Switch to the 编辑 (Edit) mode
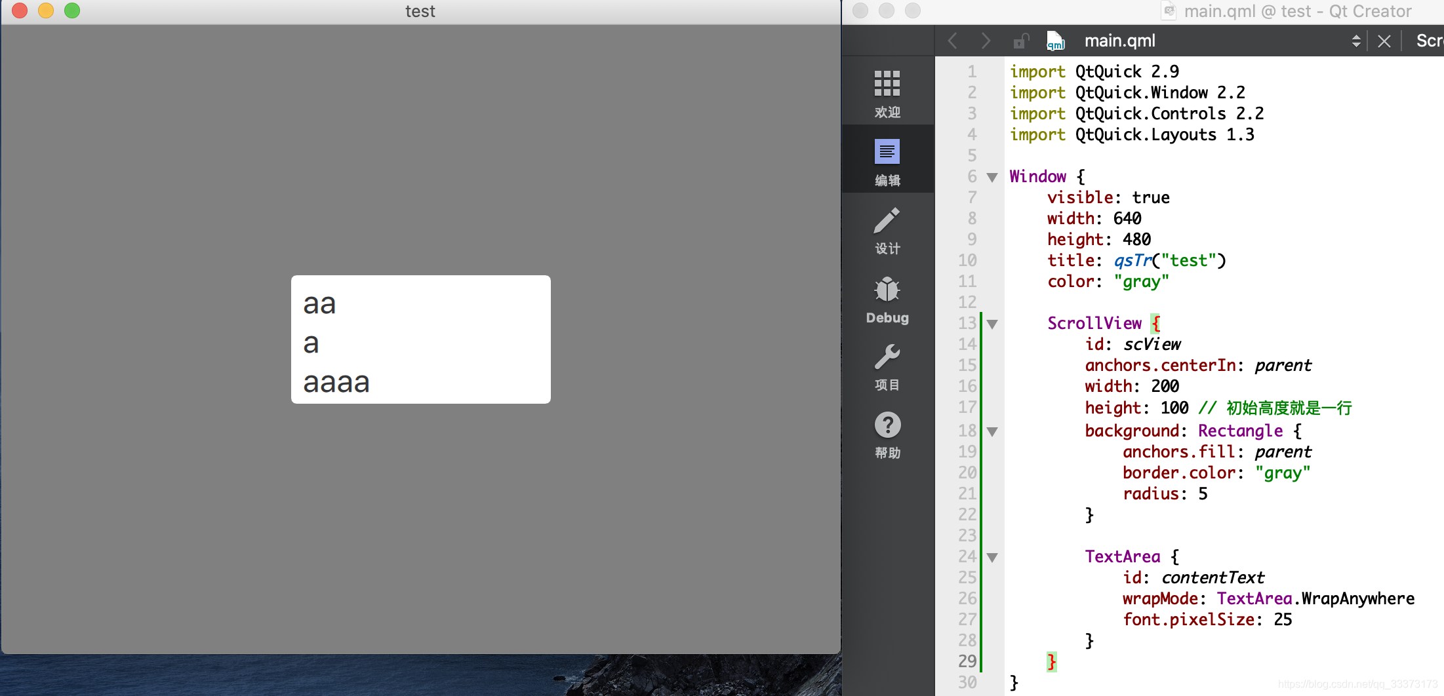The width and height of the screenshot is (1444, 696). click(887, 159)
